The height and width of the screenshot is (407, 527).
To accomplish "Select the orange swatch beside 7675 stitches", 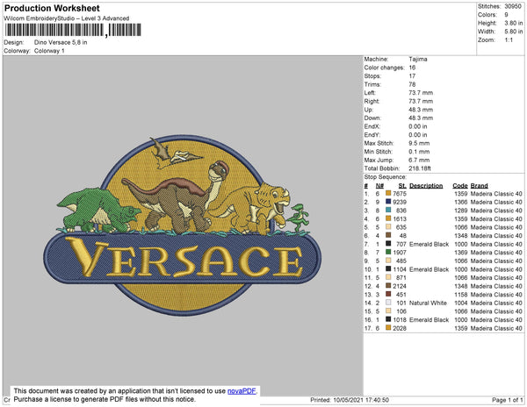I will click(388, 193).
